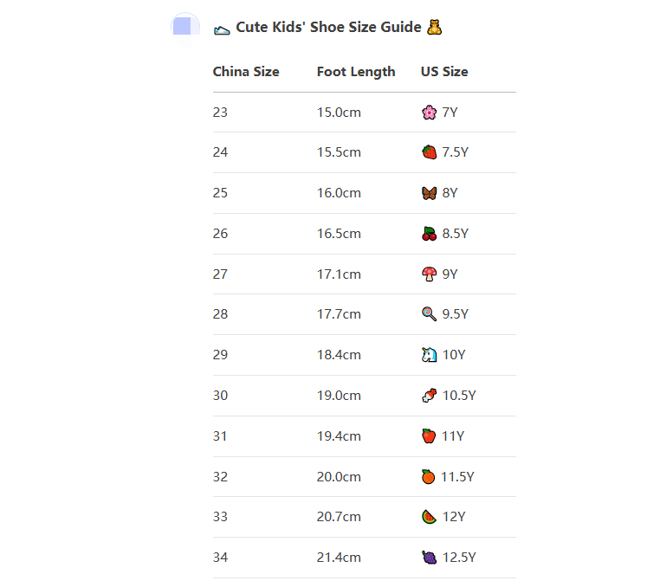
Task: Click the mushroom icon next to 9Y
Action: [x=429, y=274]
